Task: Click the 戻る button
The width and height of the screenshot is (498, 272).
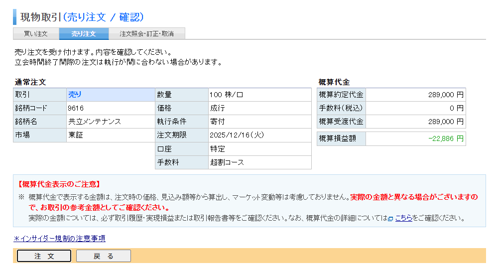Action: (x=104, y=256)
